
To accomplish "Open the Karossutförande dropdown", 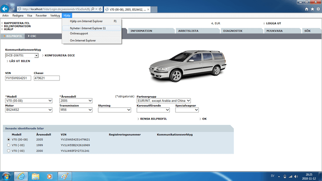I will pos(153,110).
